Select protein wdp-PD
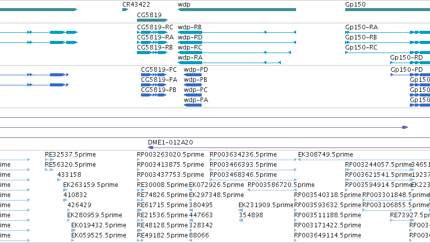 tap(193, 75)
